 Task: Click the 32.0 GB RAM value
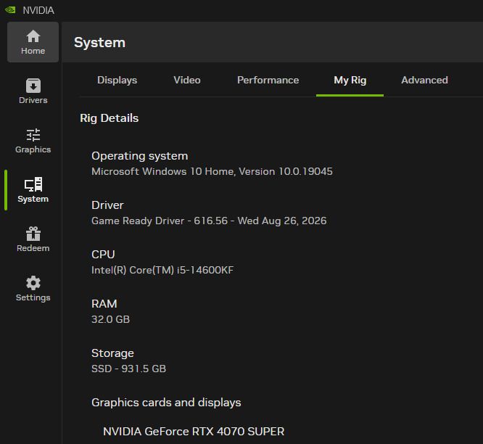click(110, 319)
